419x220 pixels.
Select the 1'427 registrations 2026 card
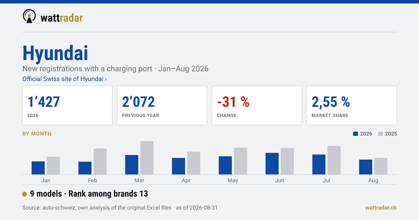coord(67,105)
